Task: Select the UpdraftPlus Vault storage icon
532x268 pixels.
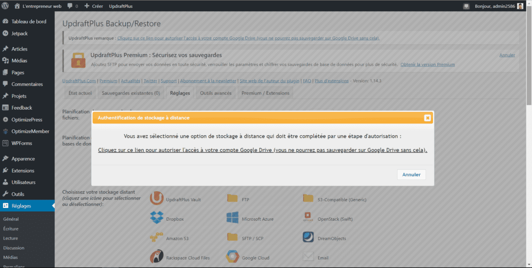Action: tap(157, 199)
